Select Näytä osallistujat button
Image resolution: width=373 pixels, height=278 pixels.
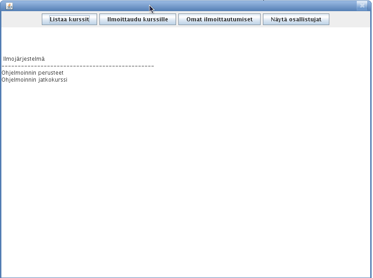pyautogui.click(x=296, y=19)
